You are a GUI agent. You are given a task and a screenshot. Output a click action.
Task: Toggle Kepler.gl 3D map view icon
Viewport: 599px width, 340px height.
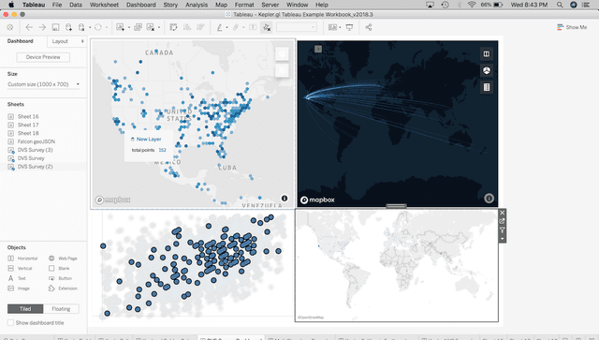tap(487, 71)
